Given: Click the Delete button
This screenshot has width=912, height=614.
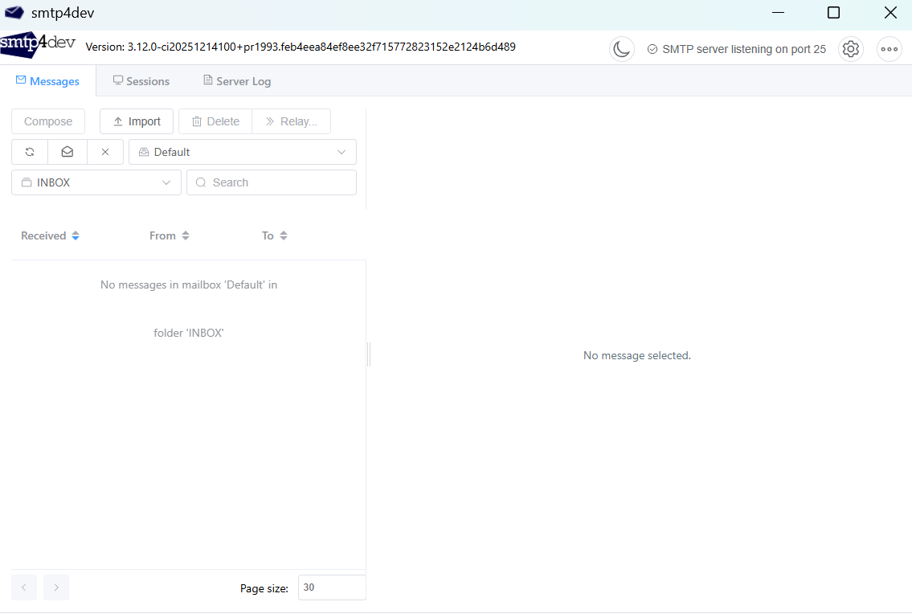Looking at the screenshot, I should (215, 121).
